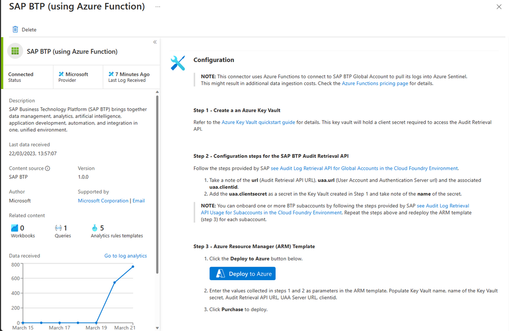Click the Step 3 ARM Template heading
Image resolution: width=509 pixels, height=331 pixels.
[x=254, y=246]
